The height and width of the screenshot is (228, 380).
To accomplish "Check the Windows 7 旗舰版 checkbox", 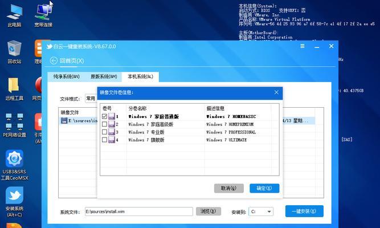I will coord(104,140).
